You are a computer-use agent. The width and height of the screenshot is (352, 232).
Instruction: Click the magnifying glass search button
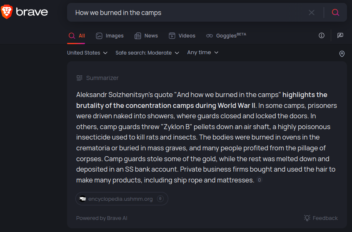(x=335, y=12)
